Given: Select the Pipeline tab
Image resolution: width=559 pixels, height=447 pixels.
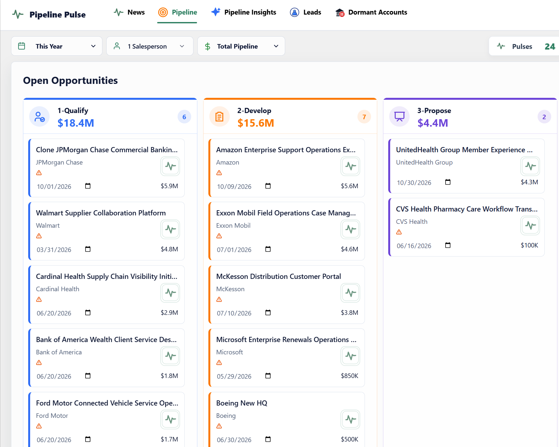Looking at the screenshot, I should pos(177,12).
